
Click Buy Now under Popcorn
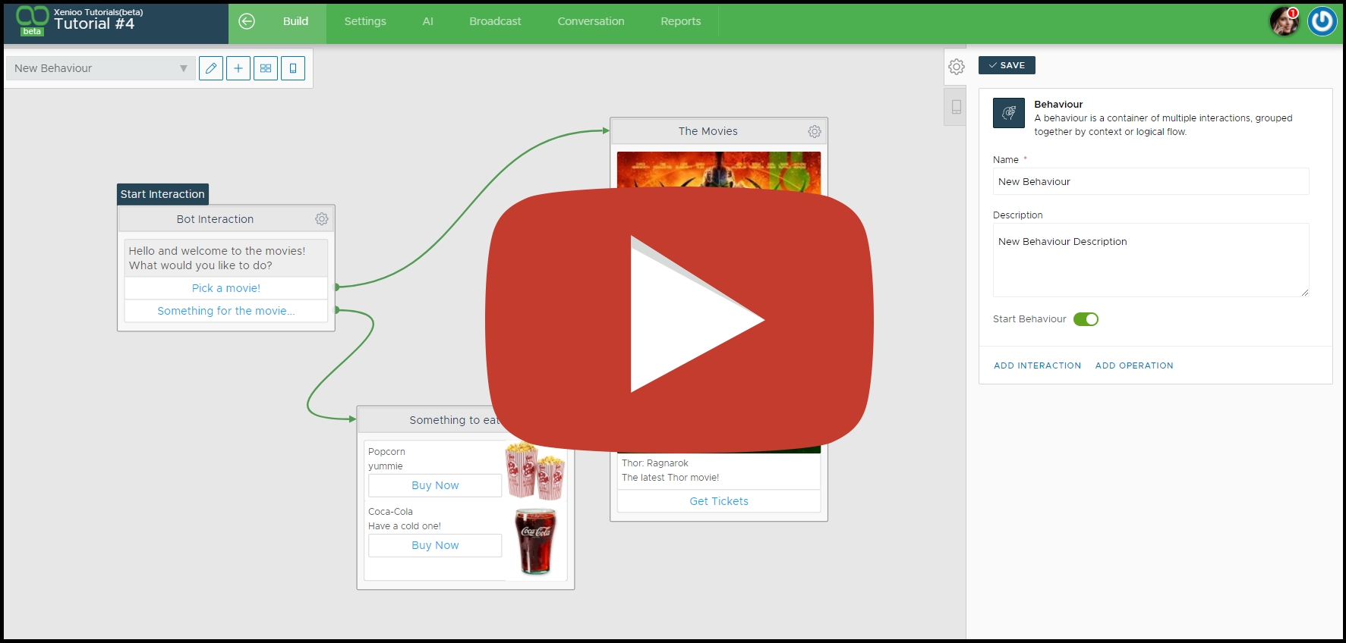point(435,485)
